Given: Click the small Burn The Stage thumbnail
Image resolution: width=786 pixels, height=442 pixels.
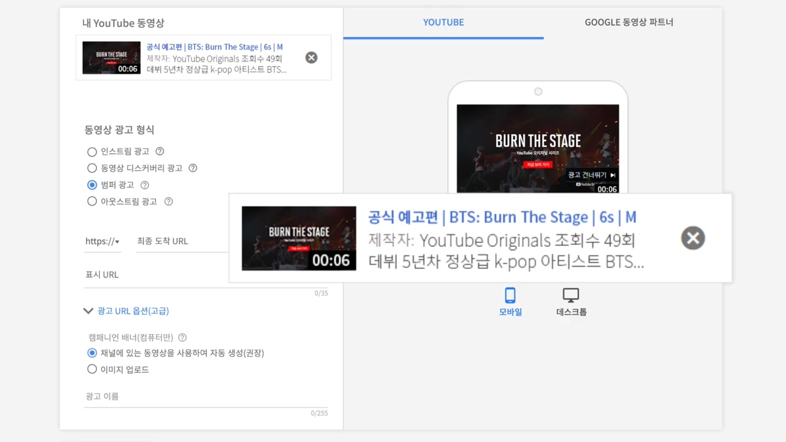Looking at the screenshot, I should point(111,58).
